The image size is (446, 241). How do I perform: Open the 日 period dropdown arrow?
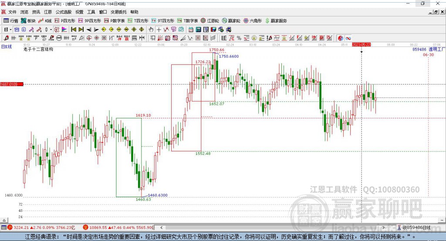pyautogui.click(x=10, y=30)
